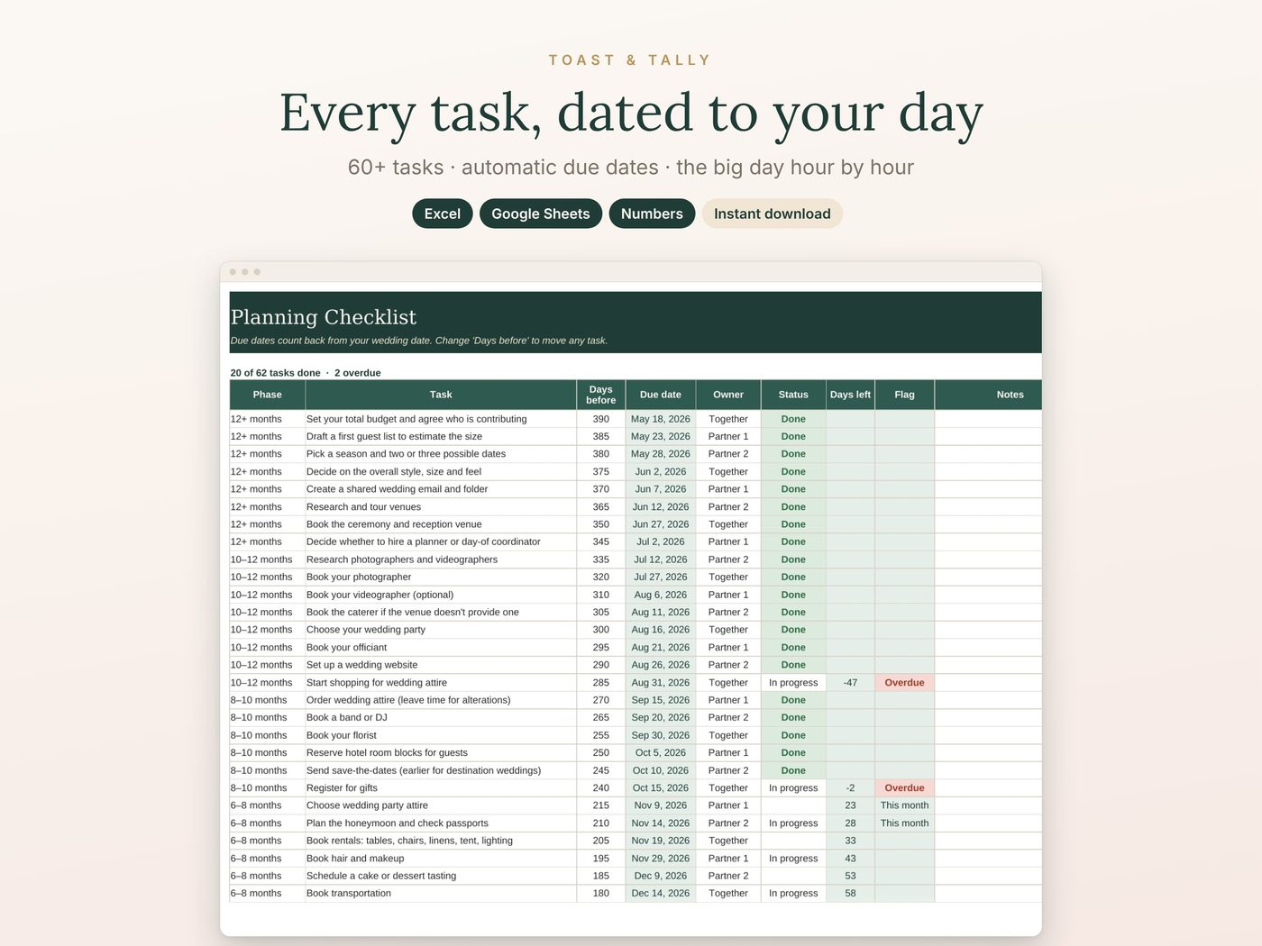Click 'Book a band or DJ' task
Viewport: 1262px width, 946px height.
441,718
